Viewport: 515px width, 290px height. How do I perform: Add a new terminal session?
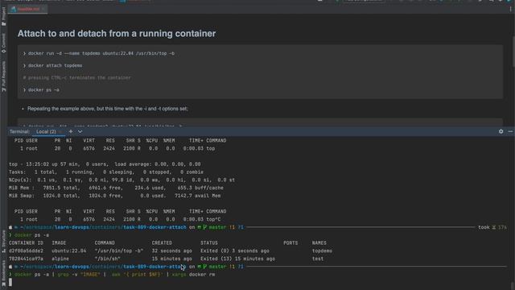pos(71,131)
